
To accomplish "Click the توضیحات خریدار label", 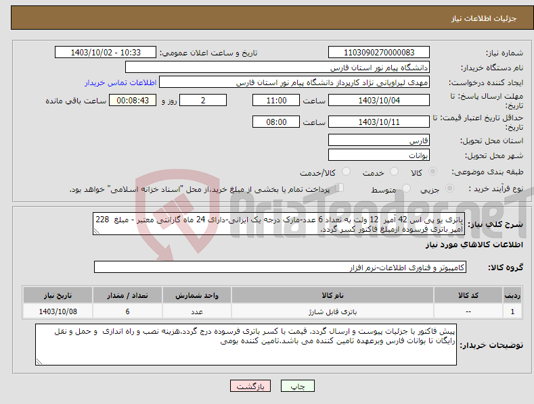I will point(491,345).
